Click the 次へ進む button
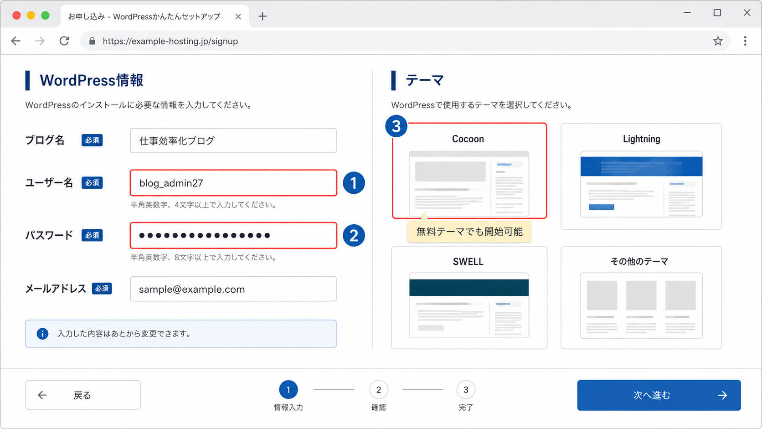 pyautogui.click(x=659, y=395)
